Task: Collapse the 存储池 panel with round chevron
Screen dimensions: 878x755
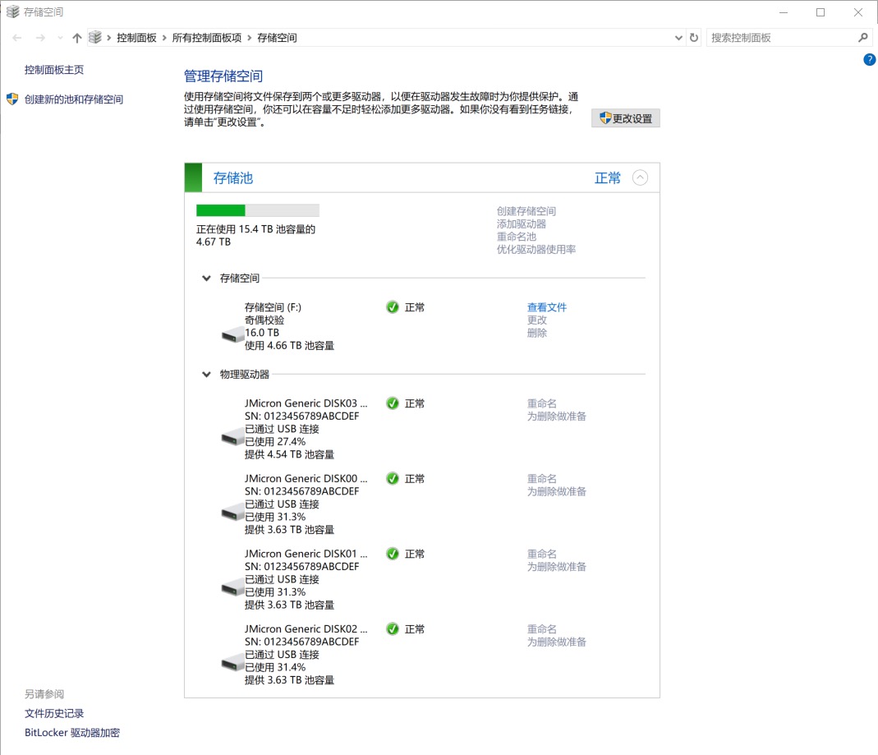Action: 640,177
